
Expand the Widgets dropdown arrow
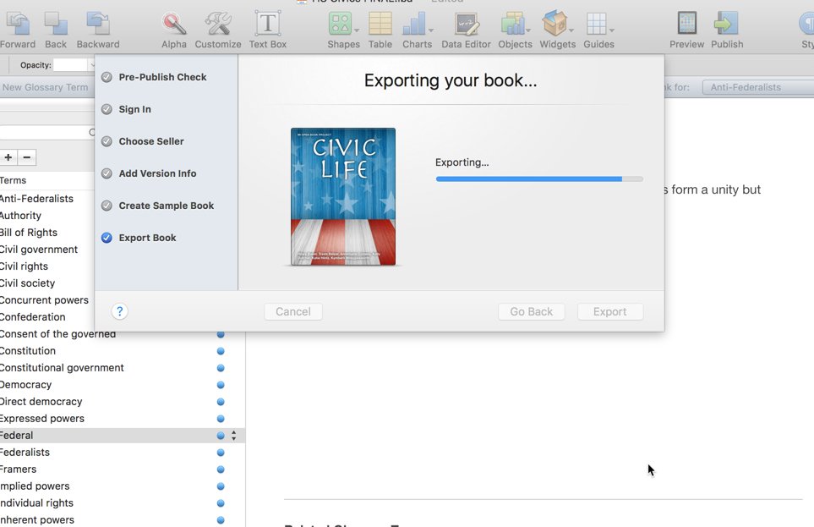[571, 30]
